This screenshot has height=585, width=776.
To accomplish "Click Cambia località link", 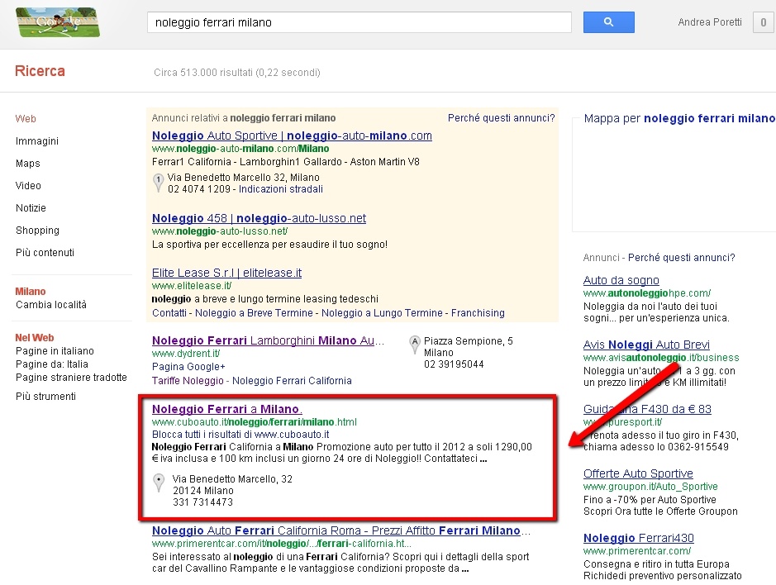I will 51,304.
